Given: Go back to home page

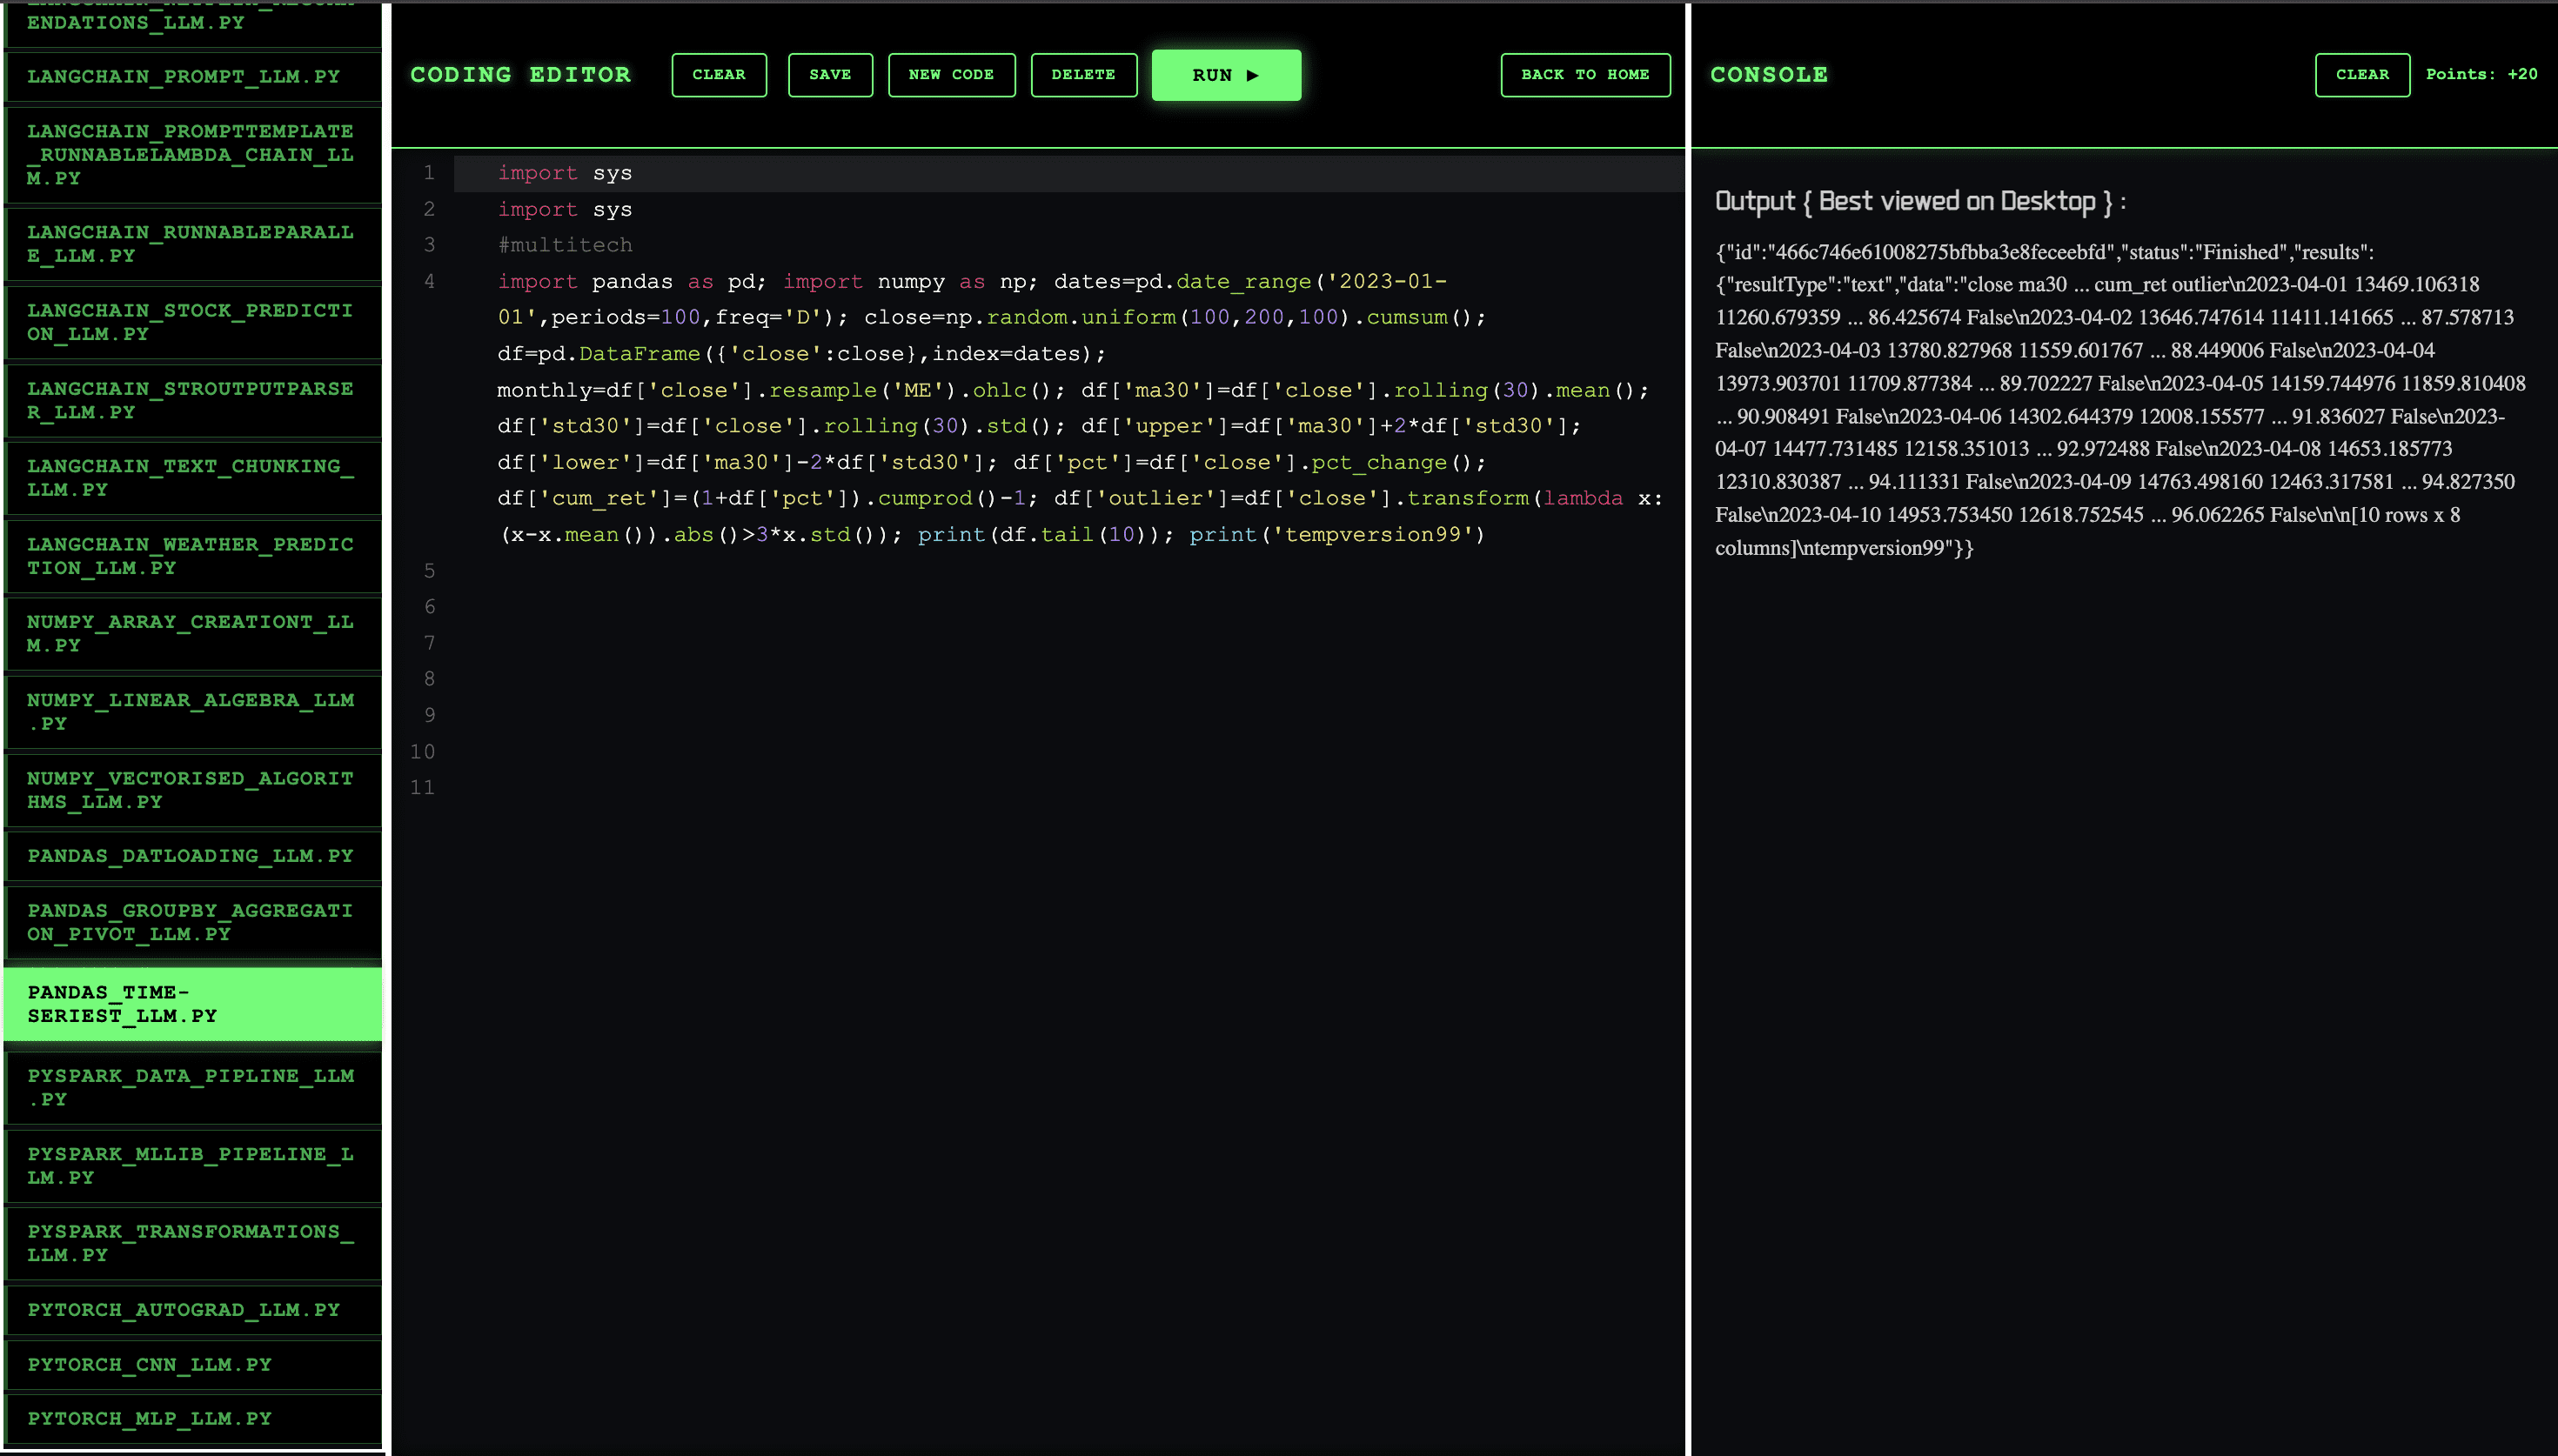Looking at the screenshot, I should coord(1585,75).
